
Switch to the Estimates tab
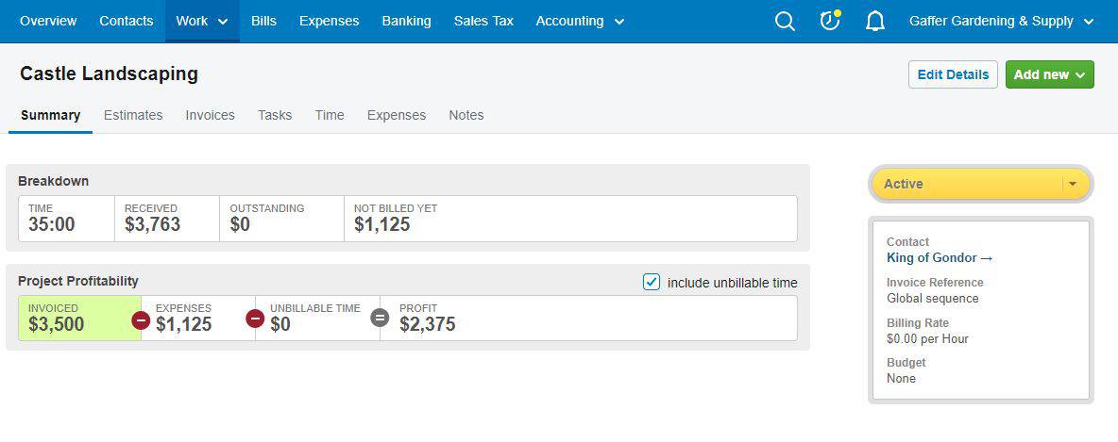click(x=133, y=115)
